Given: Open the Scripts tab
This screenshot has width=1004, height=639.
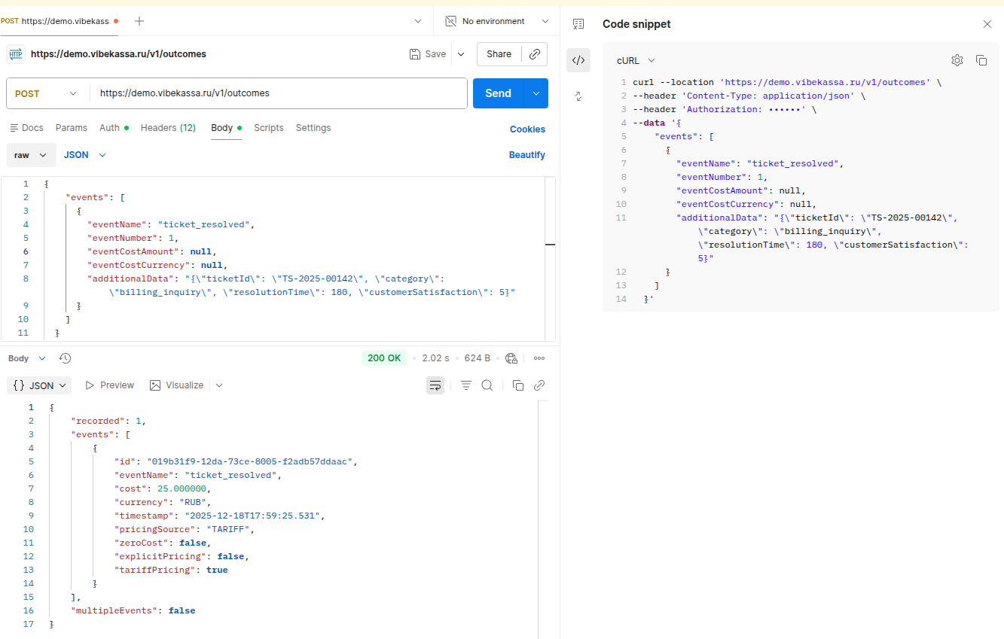Looking at the screenshot, I should (x=268, y=128).
